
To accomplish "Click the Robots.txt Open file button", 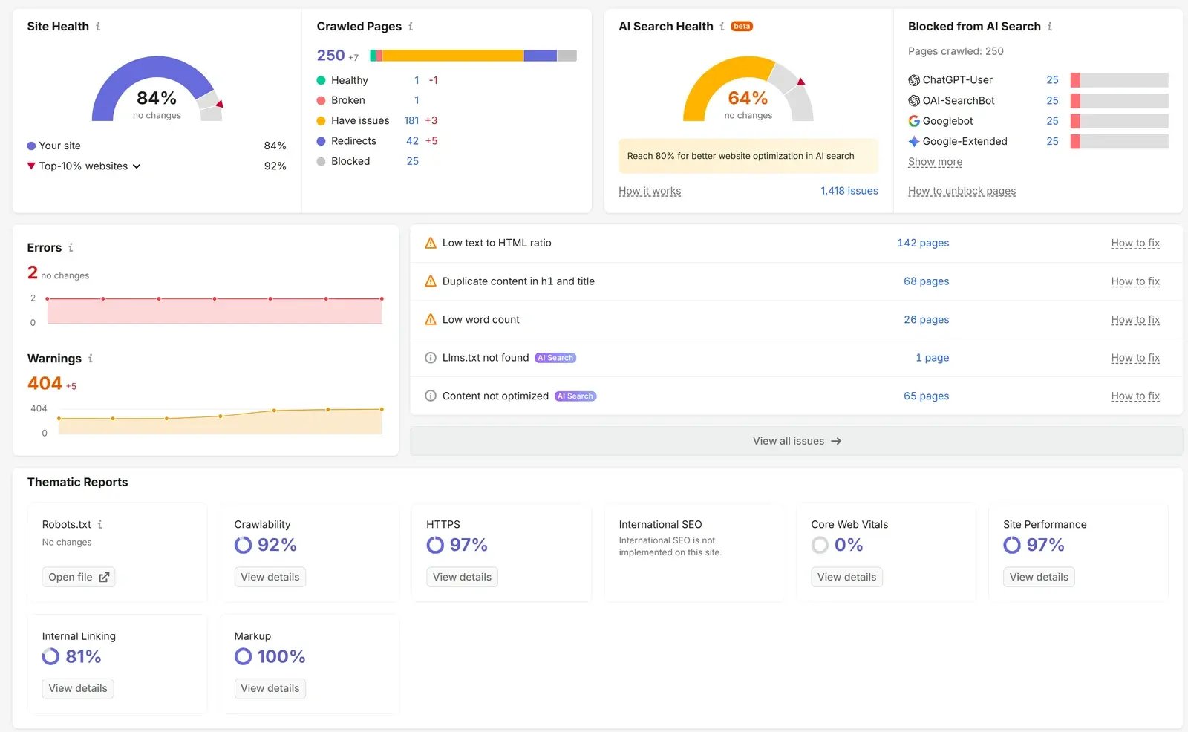I will point(79,577).
